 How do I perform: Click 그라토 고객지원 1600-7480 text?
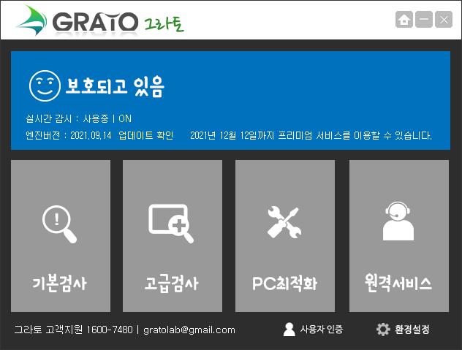pos(73,330)
